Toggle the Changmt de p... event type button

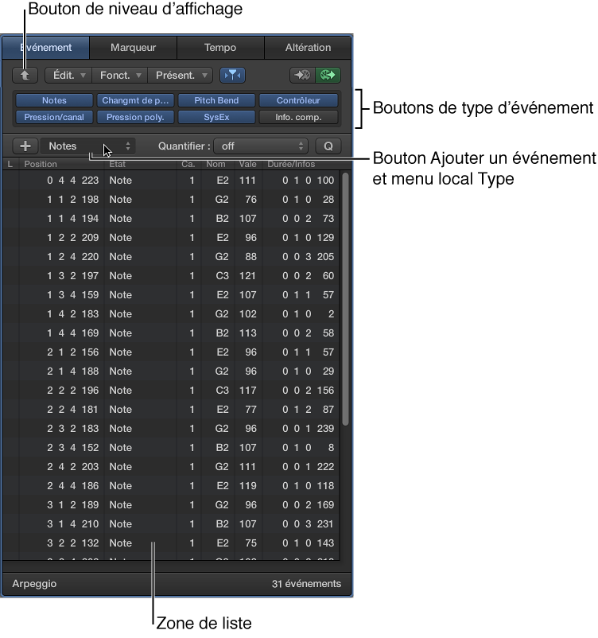pyautogui.click(x=135, y=100)
